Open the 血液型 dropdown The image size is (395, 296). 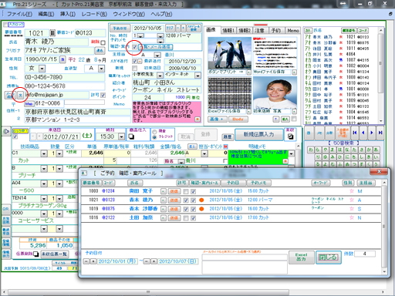click(x=102, y=69)
